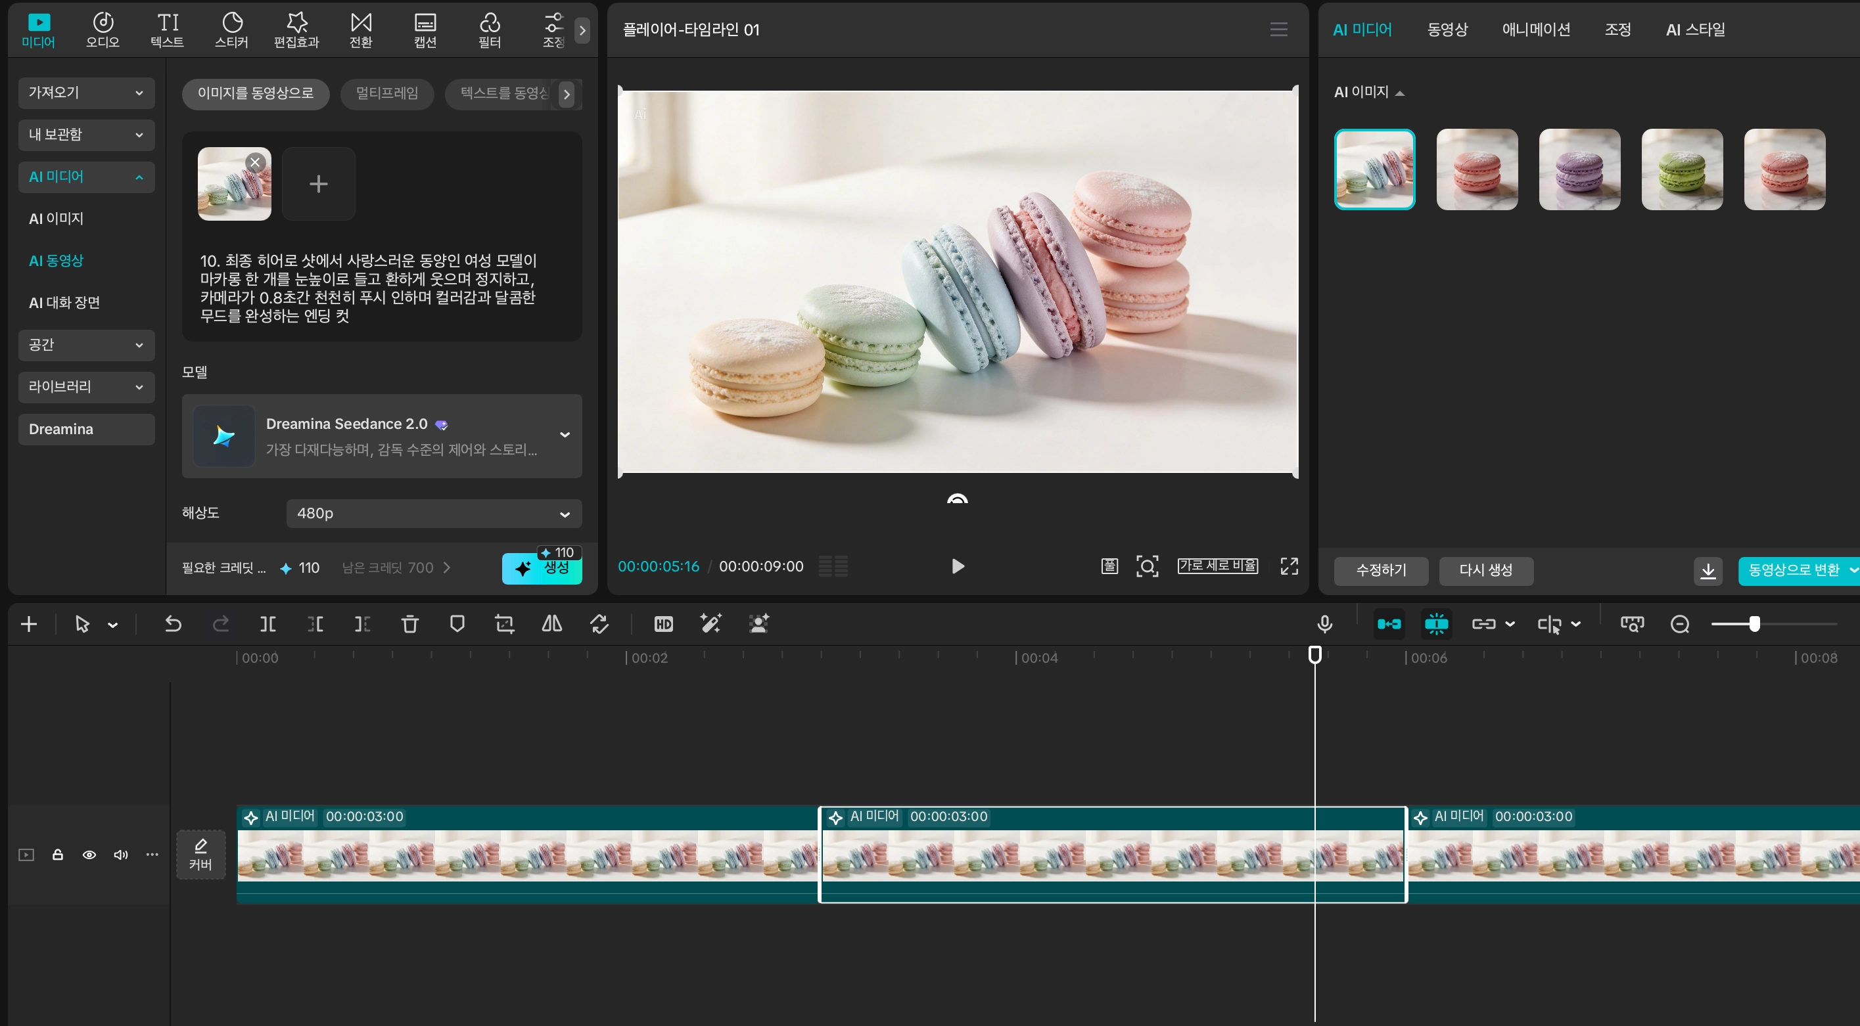
Task: Switch to the 애니메이션 tab
Action: [x=1536, y=30]
